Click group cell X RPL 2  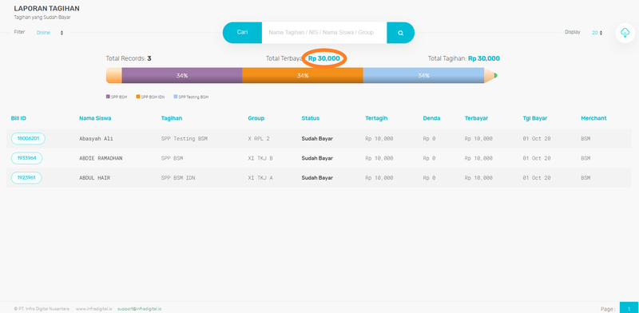[x=259, y=139]
